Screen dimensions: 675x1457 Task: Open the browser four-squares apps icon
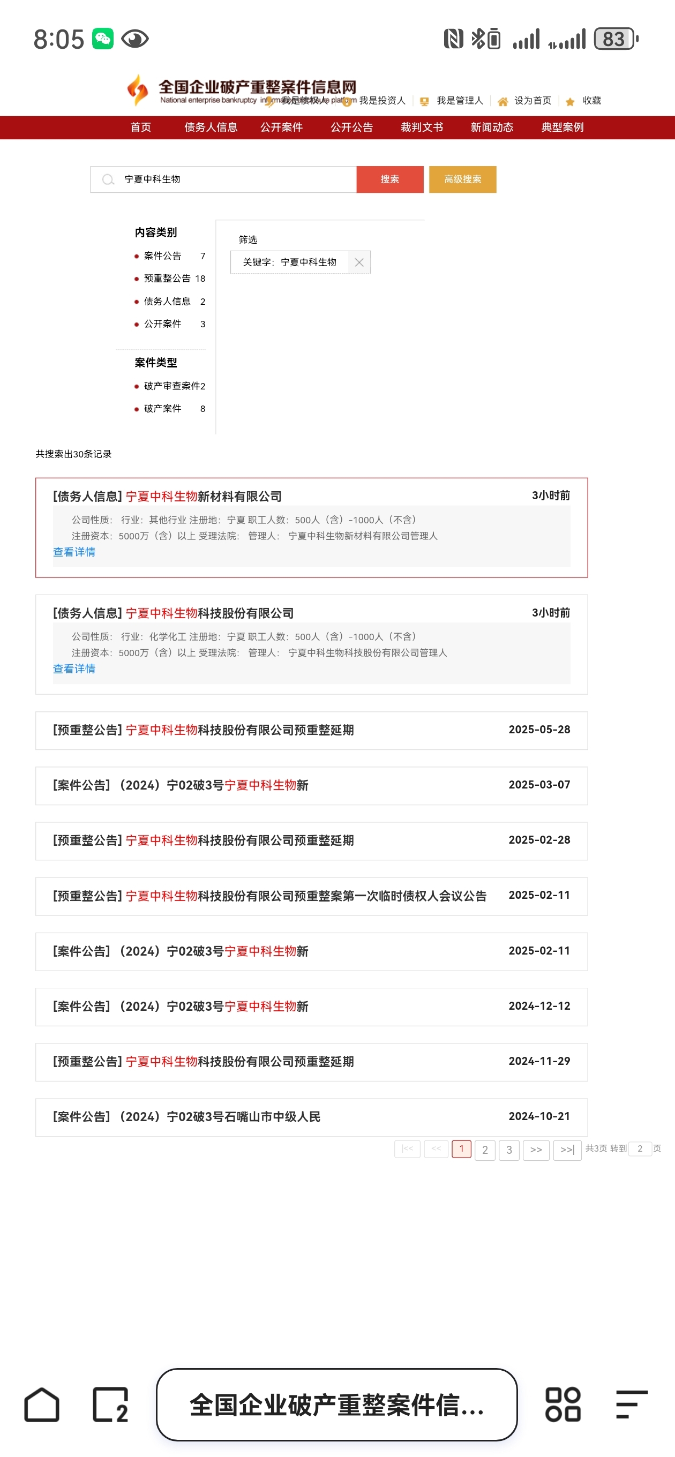click(563, 1405)
